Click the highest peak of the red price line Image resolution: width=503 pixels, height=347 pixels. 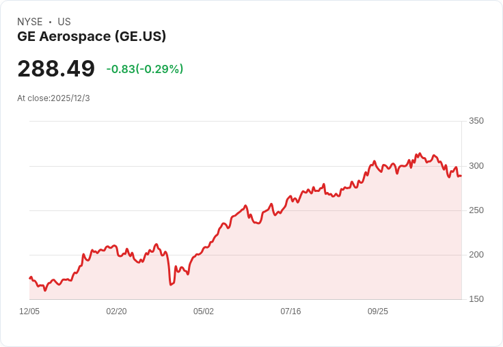tap(420, 154)
